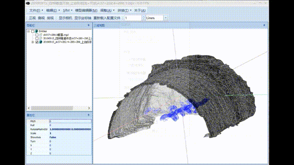This screenshot has height=165, width=294.
Task: Pin the 导航栏 navigation panel
Action: click(x=89, y=25)
